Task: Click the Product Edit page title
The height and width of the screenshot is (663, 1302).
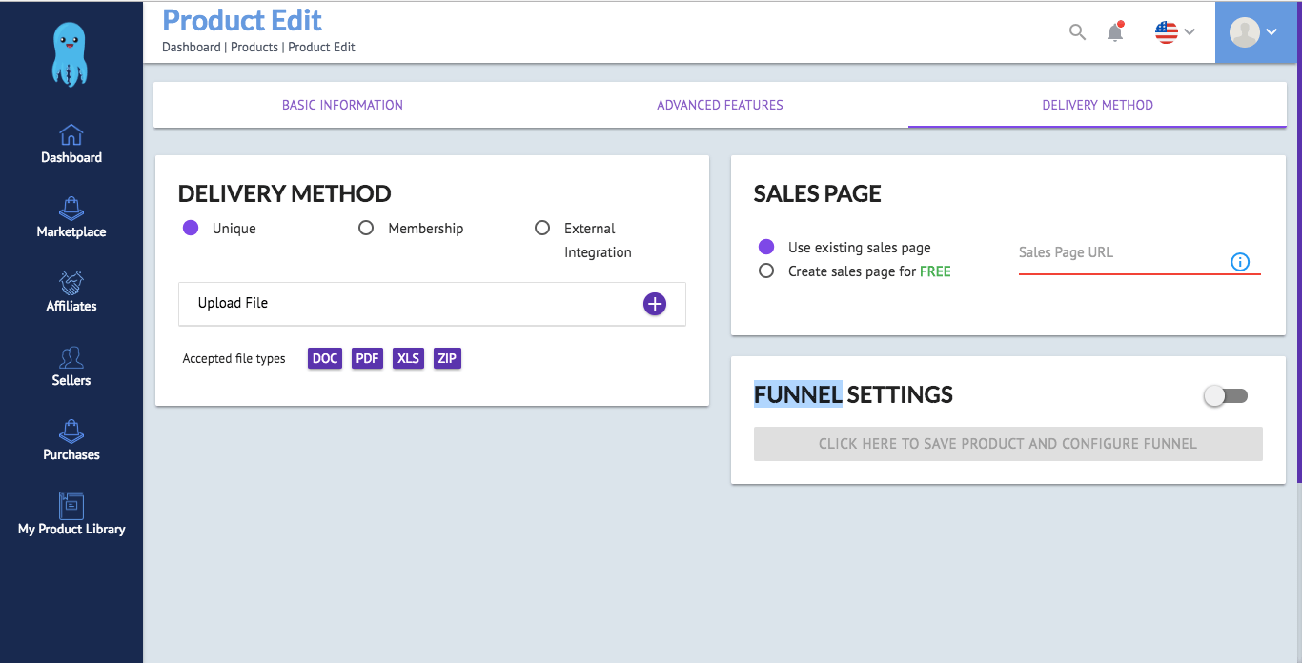Action: pyautogui.click(x=242, y=20)
